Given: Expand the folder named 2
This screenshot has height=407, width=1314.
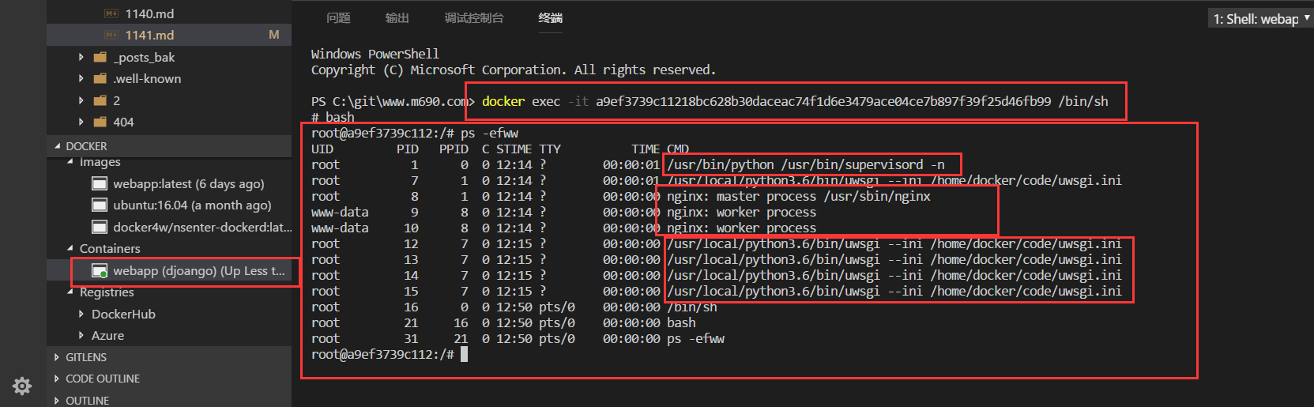Looking at the screenshot, I should (x=81, y=100).
